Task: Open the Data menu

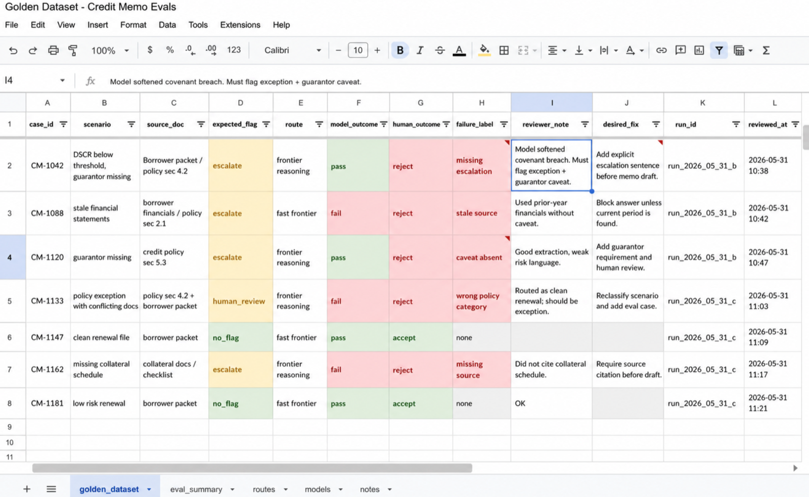Action: (167, 25)
